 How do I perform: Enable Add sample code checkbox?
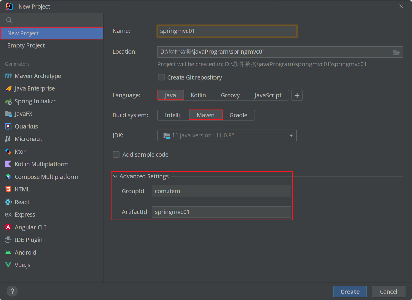(116, 154)
